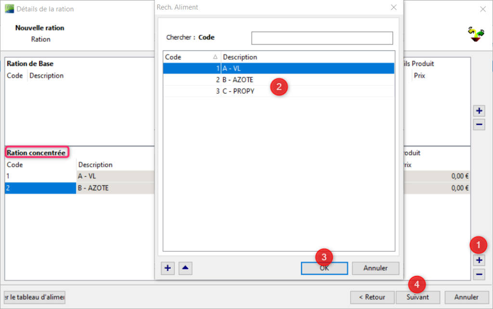Click Annuler in the Rech. Aliment dialog
This screenshot has height=309, width=493.
(x=376, y=268)
